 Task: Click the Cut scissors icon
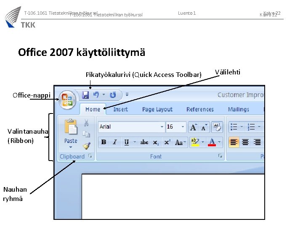pyautogui.click(x=86, y=123)
